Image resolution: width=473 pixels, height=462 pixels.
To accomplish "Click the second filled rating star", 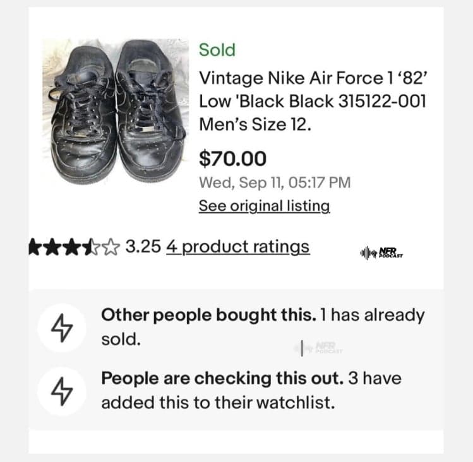I will pyautogui.click(x=53, y=247).
